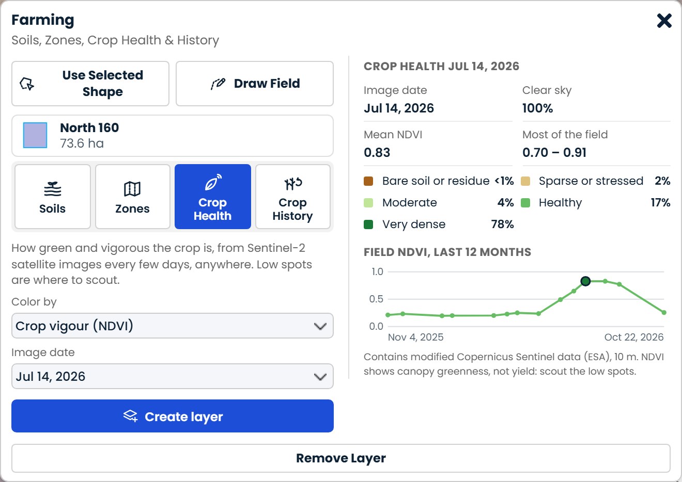Open the Crop History tab
This screenshot has width=682, height=482.
pos(293,197)
